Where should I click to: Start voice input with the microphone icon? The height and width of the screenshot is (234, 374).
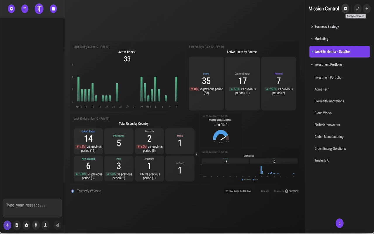36,225
